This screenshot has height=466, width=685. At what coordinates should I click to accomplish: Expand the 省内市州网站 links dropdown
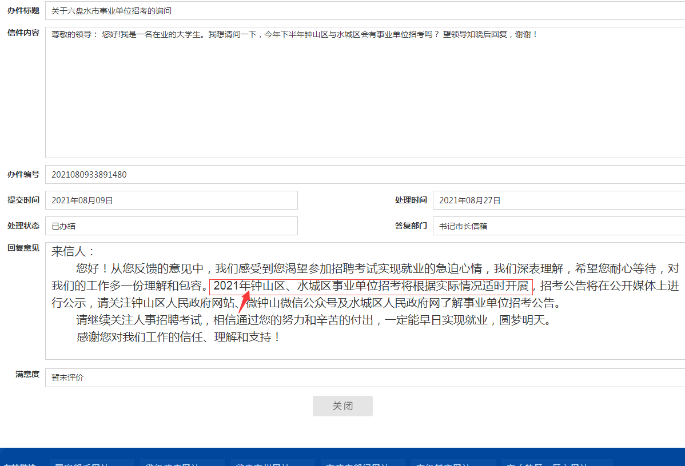coord(272,463)
